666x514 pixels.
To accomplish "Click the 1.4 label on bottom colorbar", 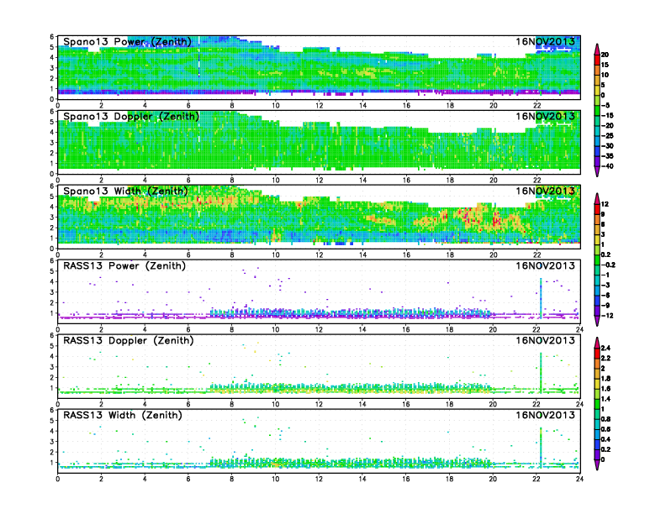I will [605, 399].
